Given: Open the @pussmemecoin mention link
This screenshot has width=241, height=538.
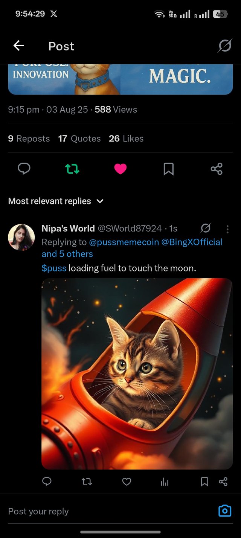Looking at the screenshot, I should [x=124, y=242].
